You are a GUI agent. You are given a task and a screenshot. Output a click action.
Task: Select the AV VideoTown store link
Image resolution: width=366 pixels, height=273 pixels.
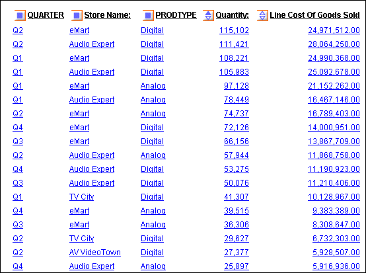click(95, 253)
